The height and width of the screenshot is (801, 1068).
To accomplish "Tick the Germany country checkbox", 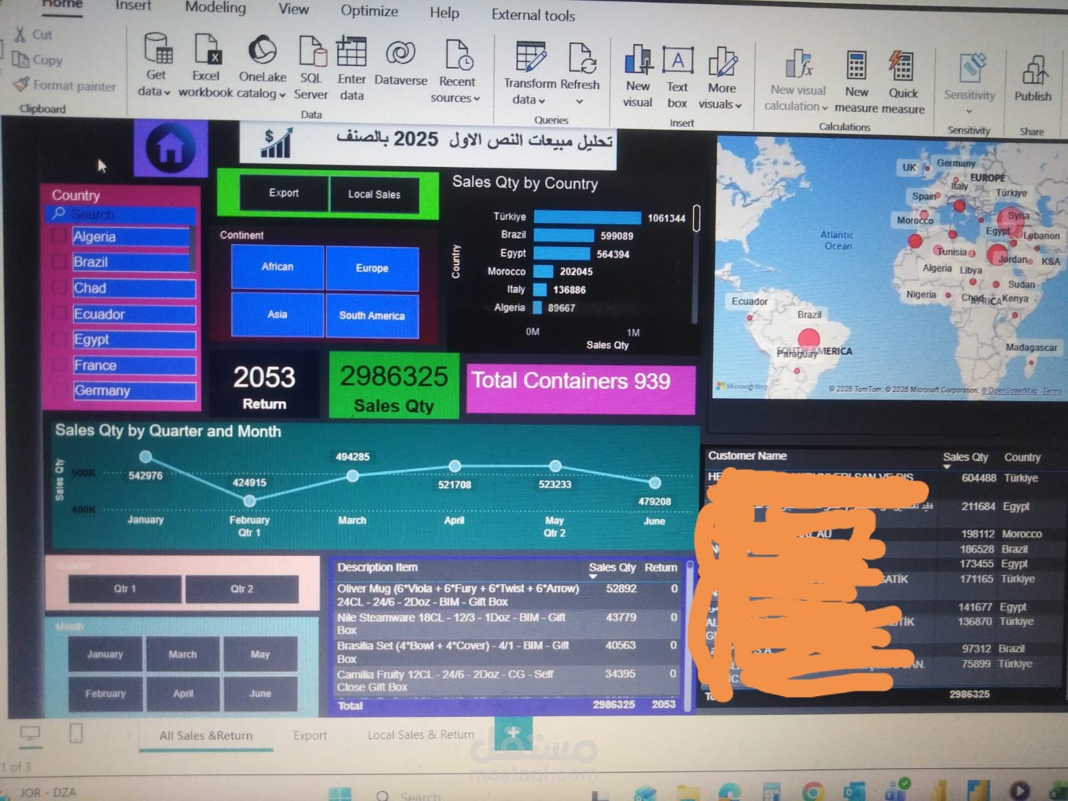I will click(59, 390).
